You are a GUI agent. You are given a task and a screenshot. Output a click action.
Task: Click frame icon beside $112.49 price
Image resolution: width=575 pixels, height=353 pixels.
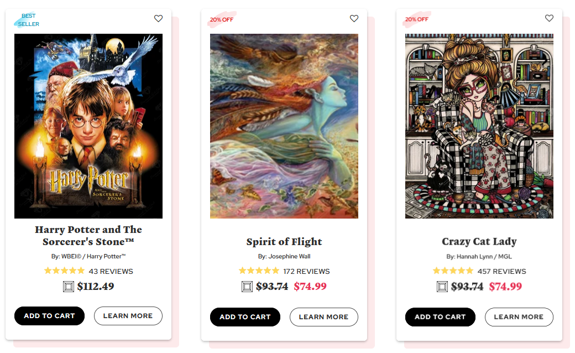(69, 286)
